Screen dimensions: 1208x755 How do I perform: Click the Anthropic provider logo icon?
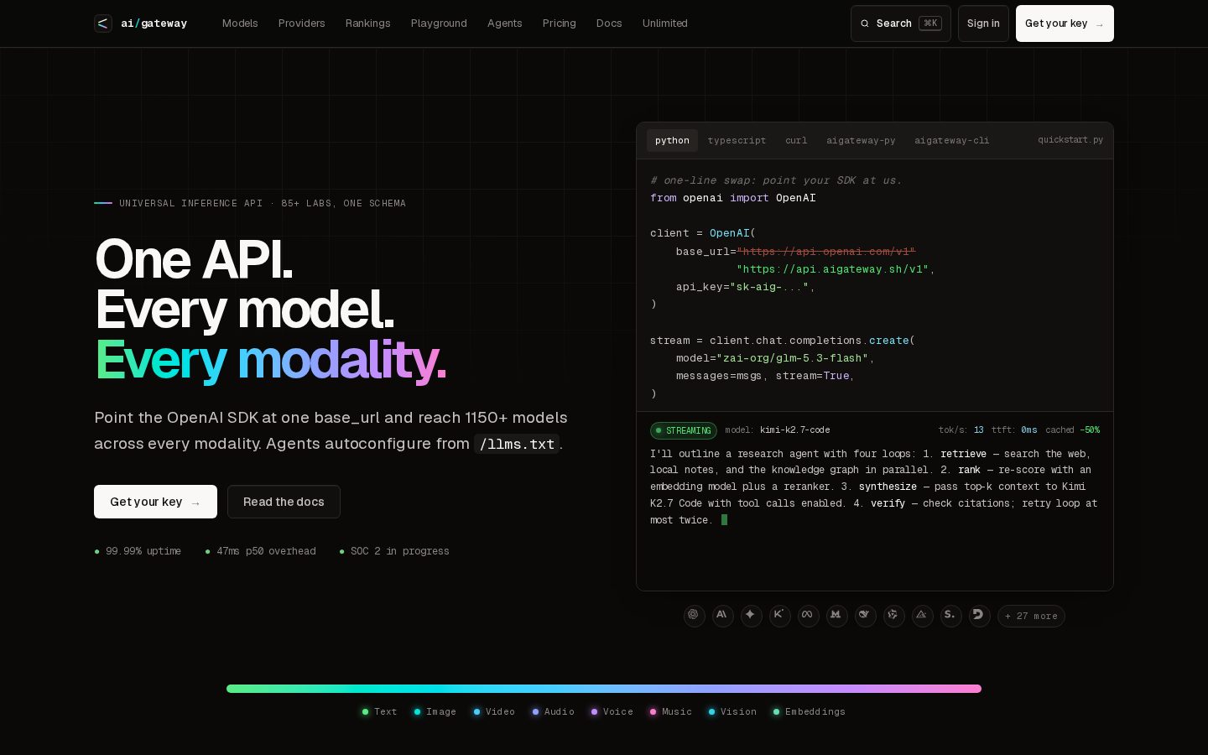[x=722, y=616]
